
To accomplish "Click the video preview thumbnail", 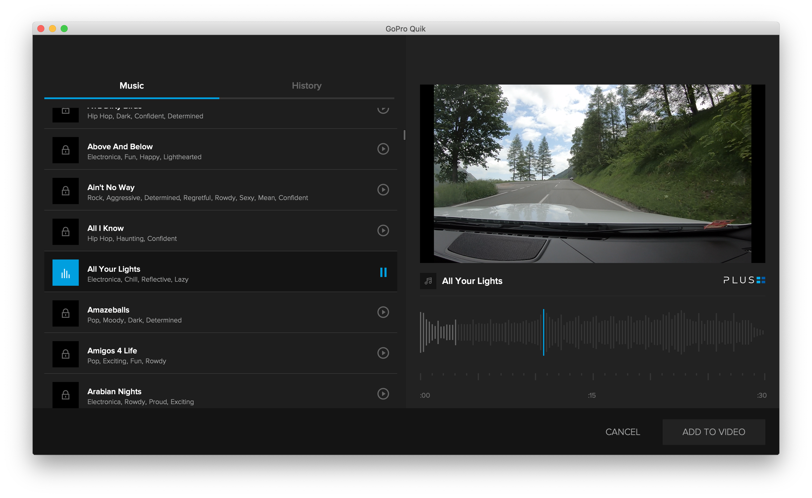I will [x=592, y=173].
